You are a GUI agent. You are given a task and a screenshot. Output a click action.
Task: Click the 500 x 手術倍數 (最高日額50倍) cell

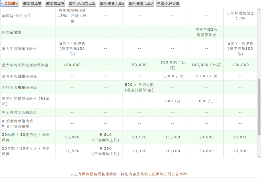[139, 87]
